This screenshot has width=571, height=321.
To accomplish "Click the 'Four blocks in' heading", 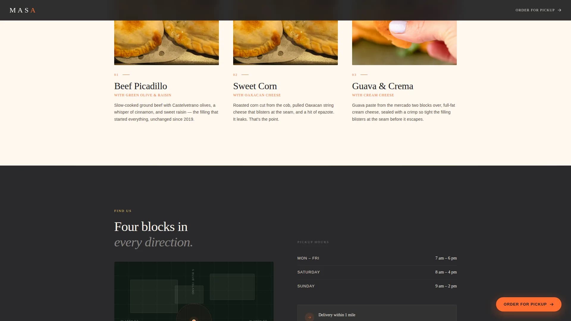I will pyautogui.click(x=151, y=227).
